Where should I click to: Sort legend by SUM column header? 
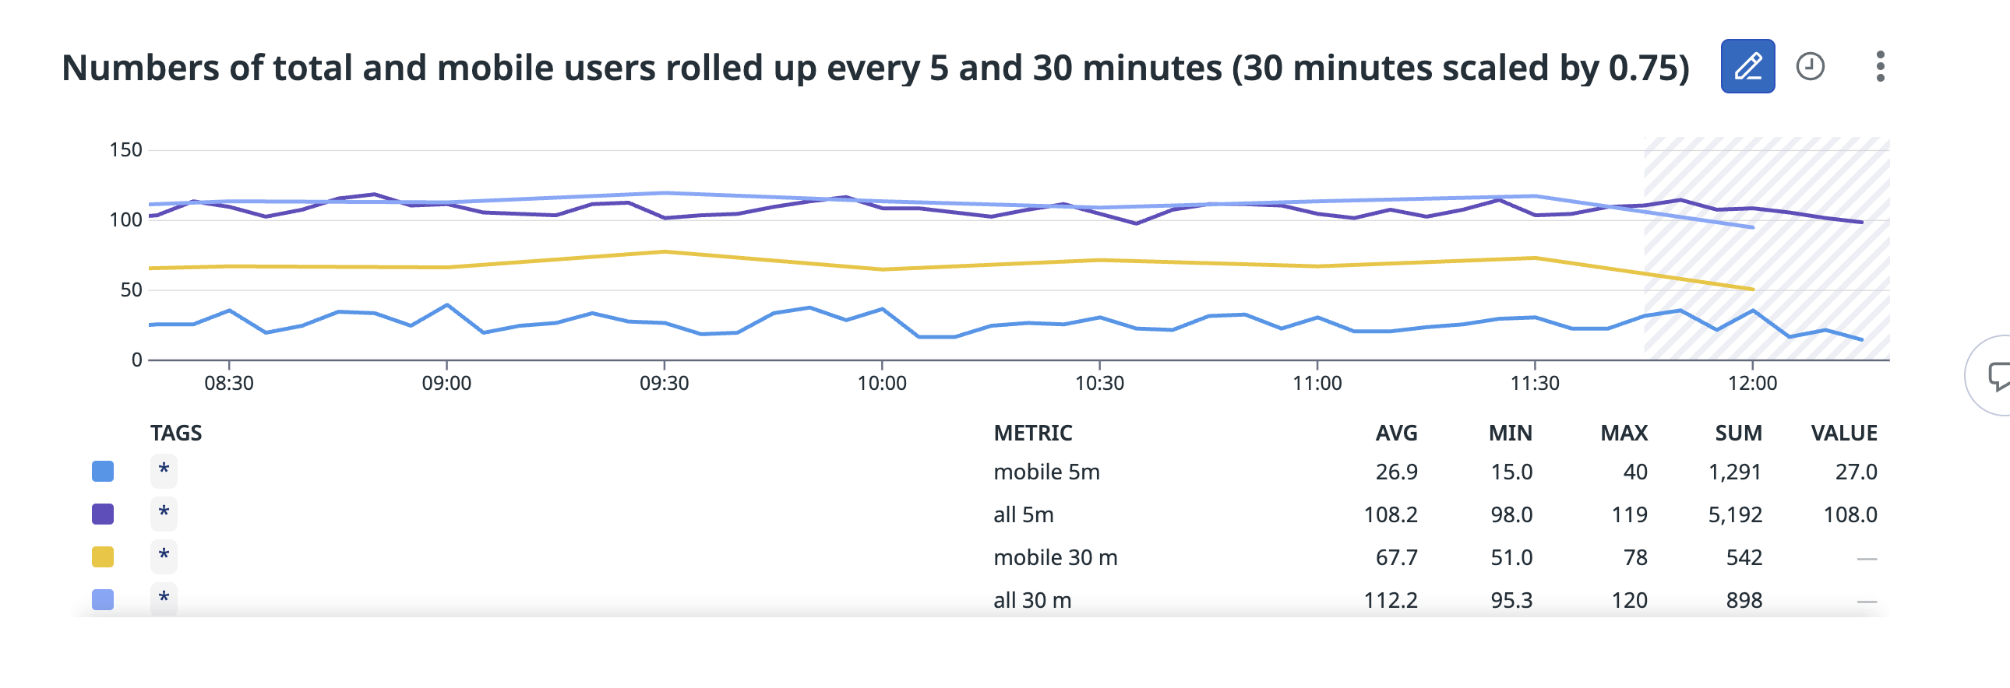[x=1737, y=434]
